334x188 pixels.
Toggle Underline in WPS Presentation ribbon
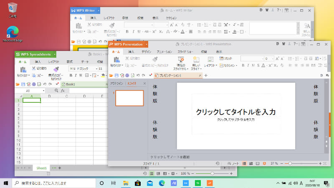pyautogui.click(x=253, y=66)
